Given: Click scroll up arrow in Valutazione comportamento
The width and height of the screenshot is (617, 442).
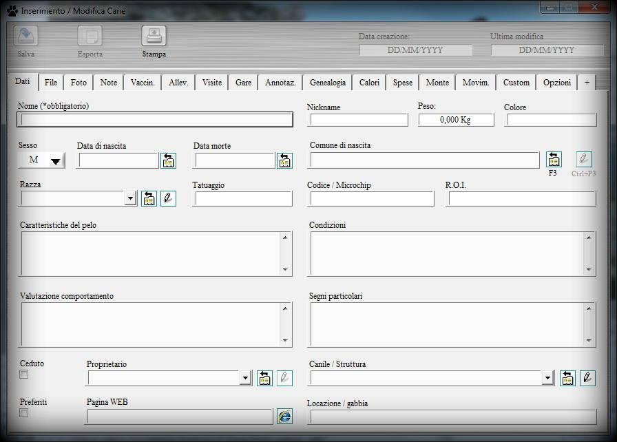Looking at the screenshot, I should pyautogui.click(x=285, y=308).
